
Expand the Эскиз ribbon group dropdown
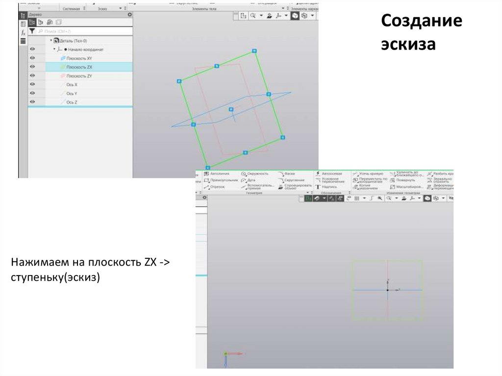click(121, 8)
